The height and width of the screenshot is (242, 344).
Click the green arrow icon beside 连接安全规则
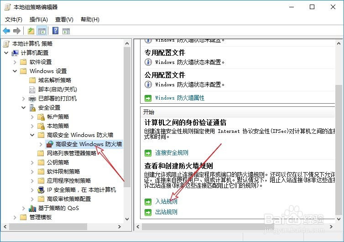tap(148, 153)
